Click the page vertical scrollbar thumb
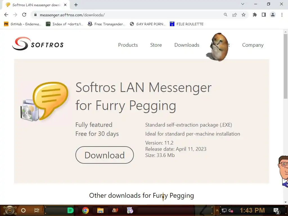This screenshot has height=216, width=288. click(x=285, y=66)
